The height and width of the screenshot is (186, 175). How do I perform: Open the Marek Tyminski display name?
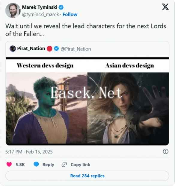click(x=40, y=7)
